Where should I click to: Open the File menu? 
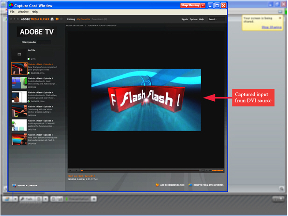[12, 12]
